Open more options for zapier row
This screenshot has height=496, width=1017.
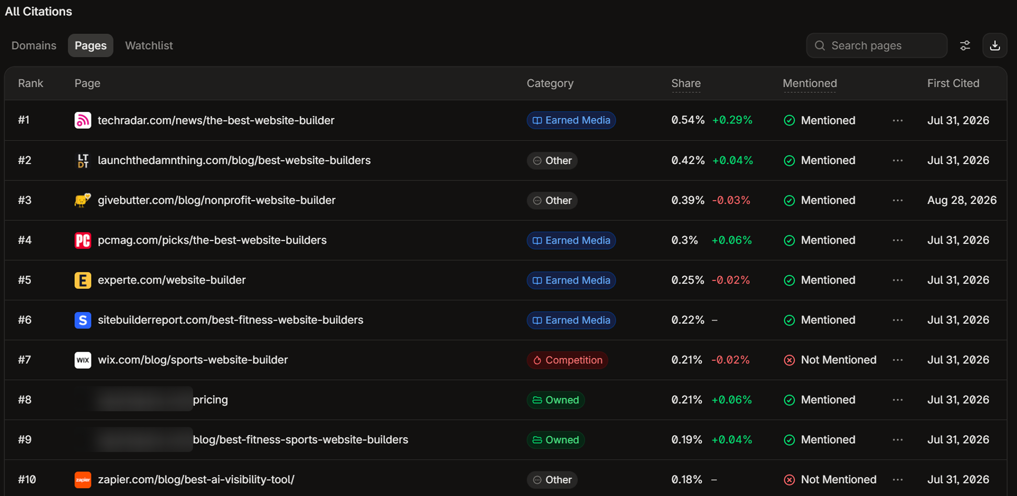click(x=898, y=479)
